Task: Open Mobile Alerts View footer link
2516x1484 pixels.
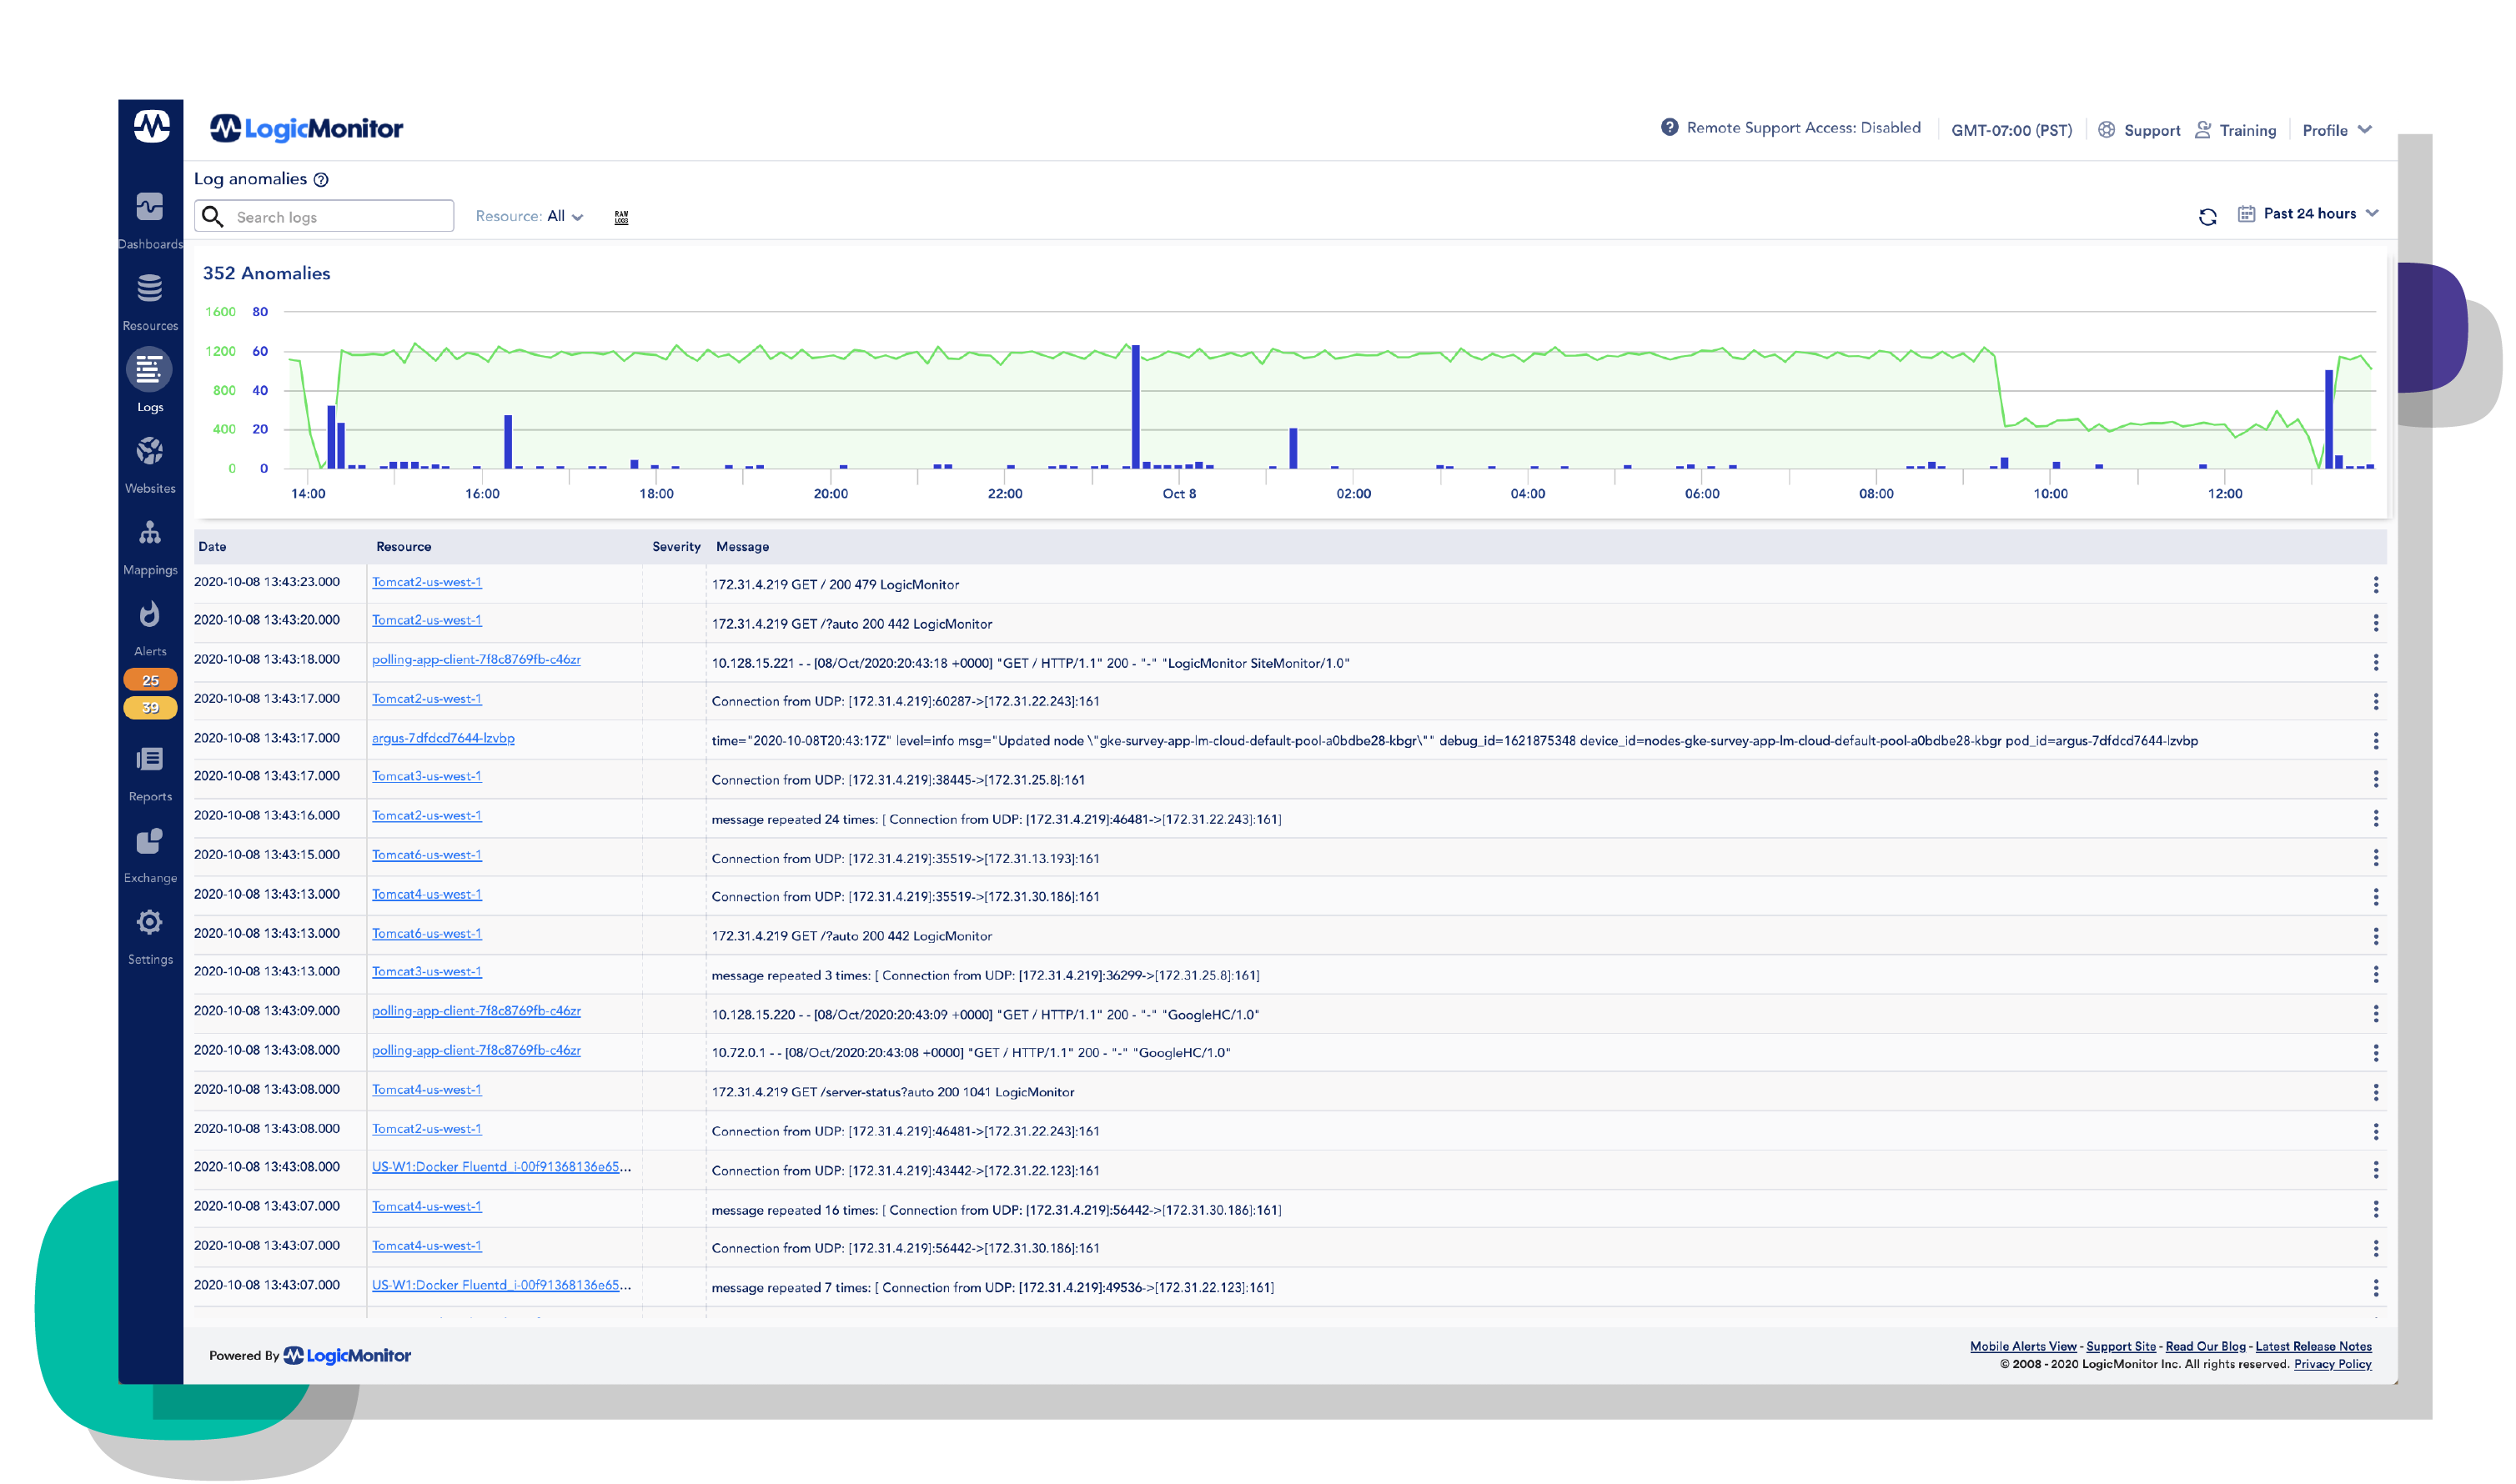Action: click(2023, 1348)
